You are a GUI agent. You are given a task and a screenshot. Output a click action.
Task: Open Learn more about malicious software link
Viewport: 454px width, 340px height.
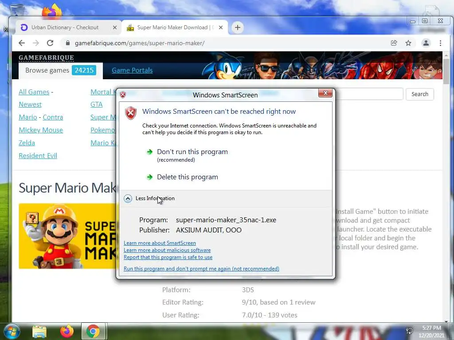[167, 250]
